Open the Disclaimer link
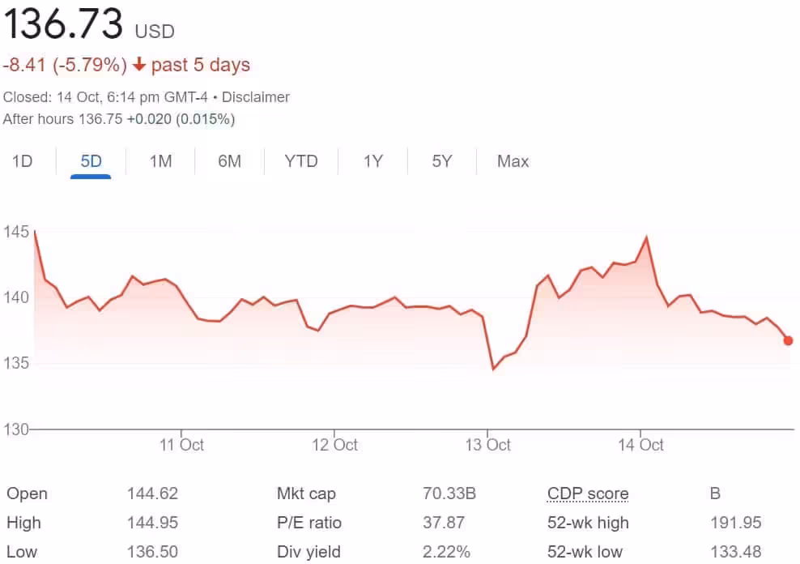 click(x=256, y=96)
